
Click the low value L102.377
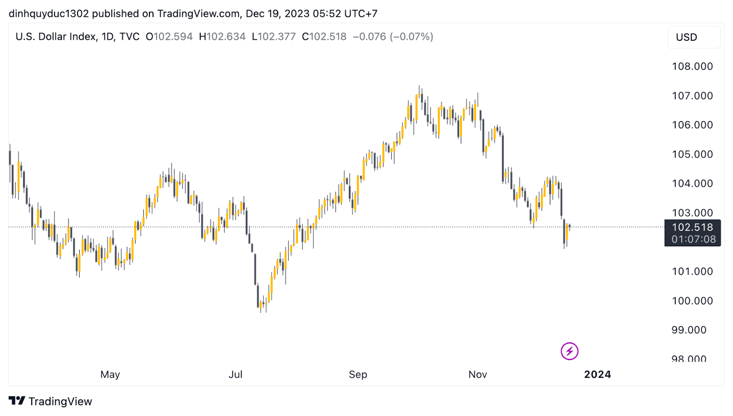coord(274,37)
